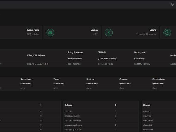176x132 pixels.
Task: Select the '0 / 0' sessions count cell
Action: tap(122, 88)
